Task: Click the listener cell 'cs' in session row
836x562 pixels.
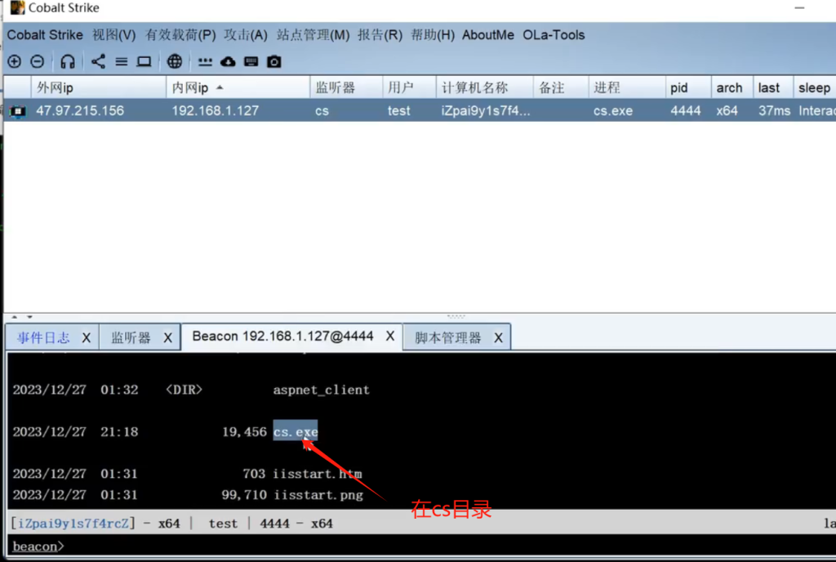Action: click(322, 111)
